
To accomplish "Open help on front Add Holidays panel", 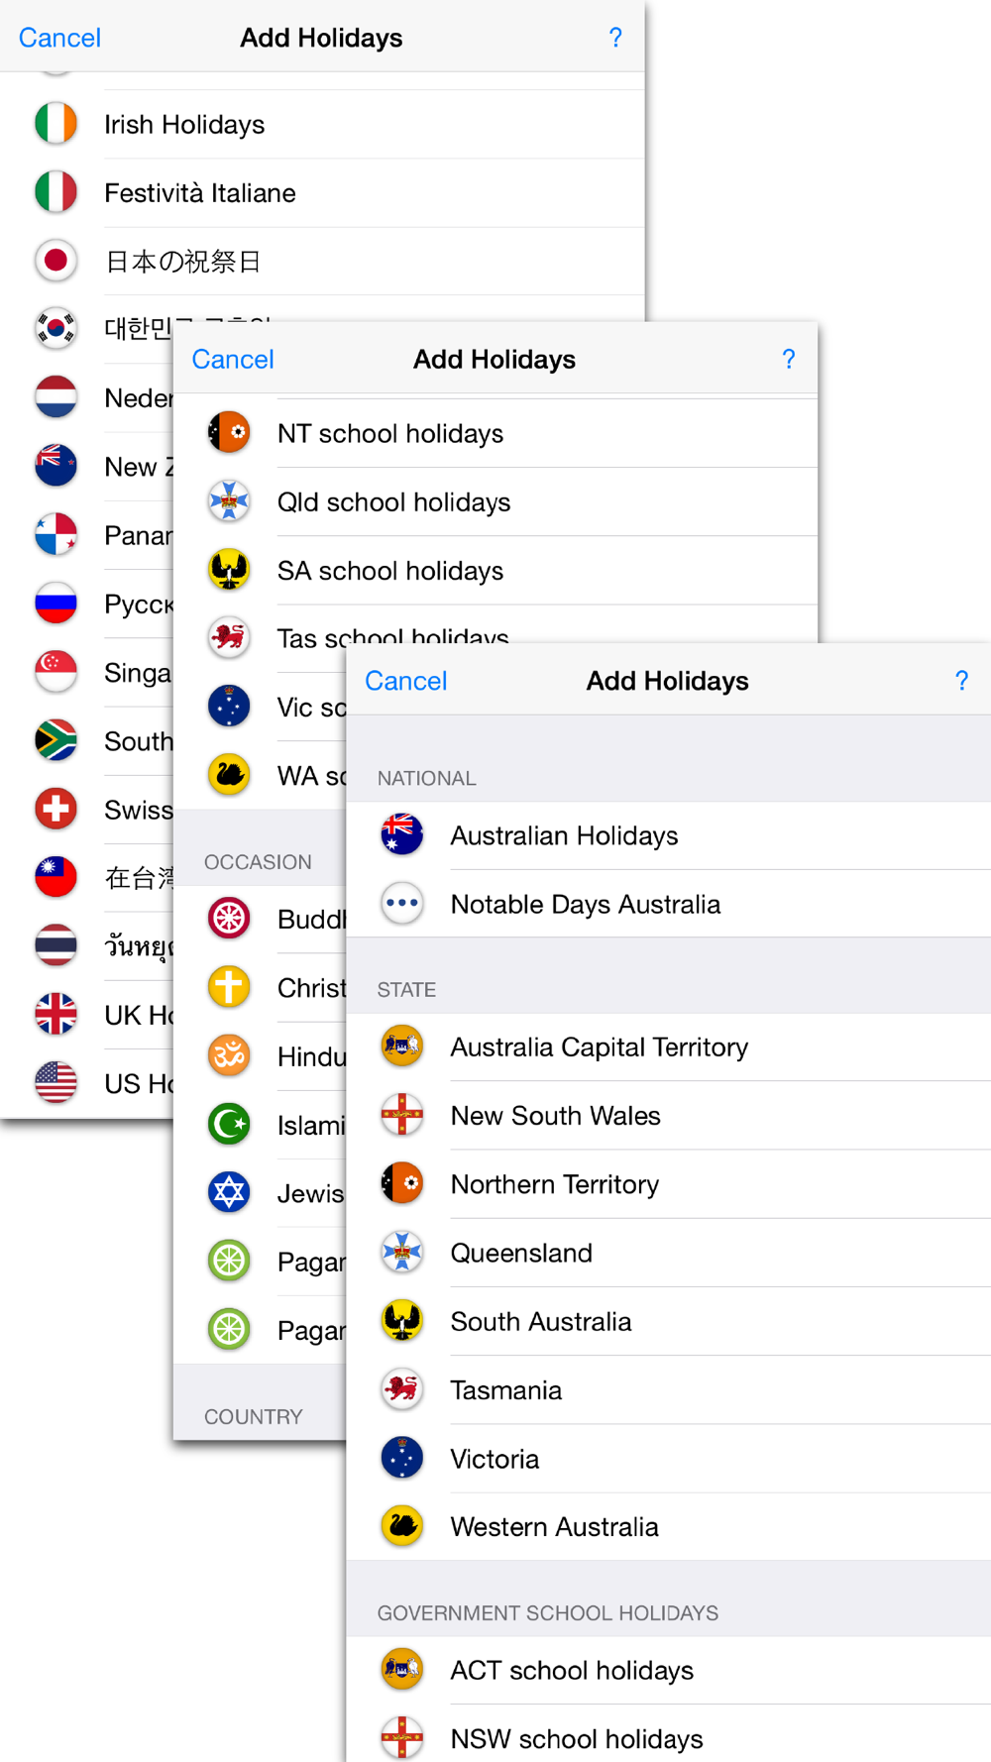I will click(x=961, y=681).
